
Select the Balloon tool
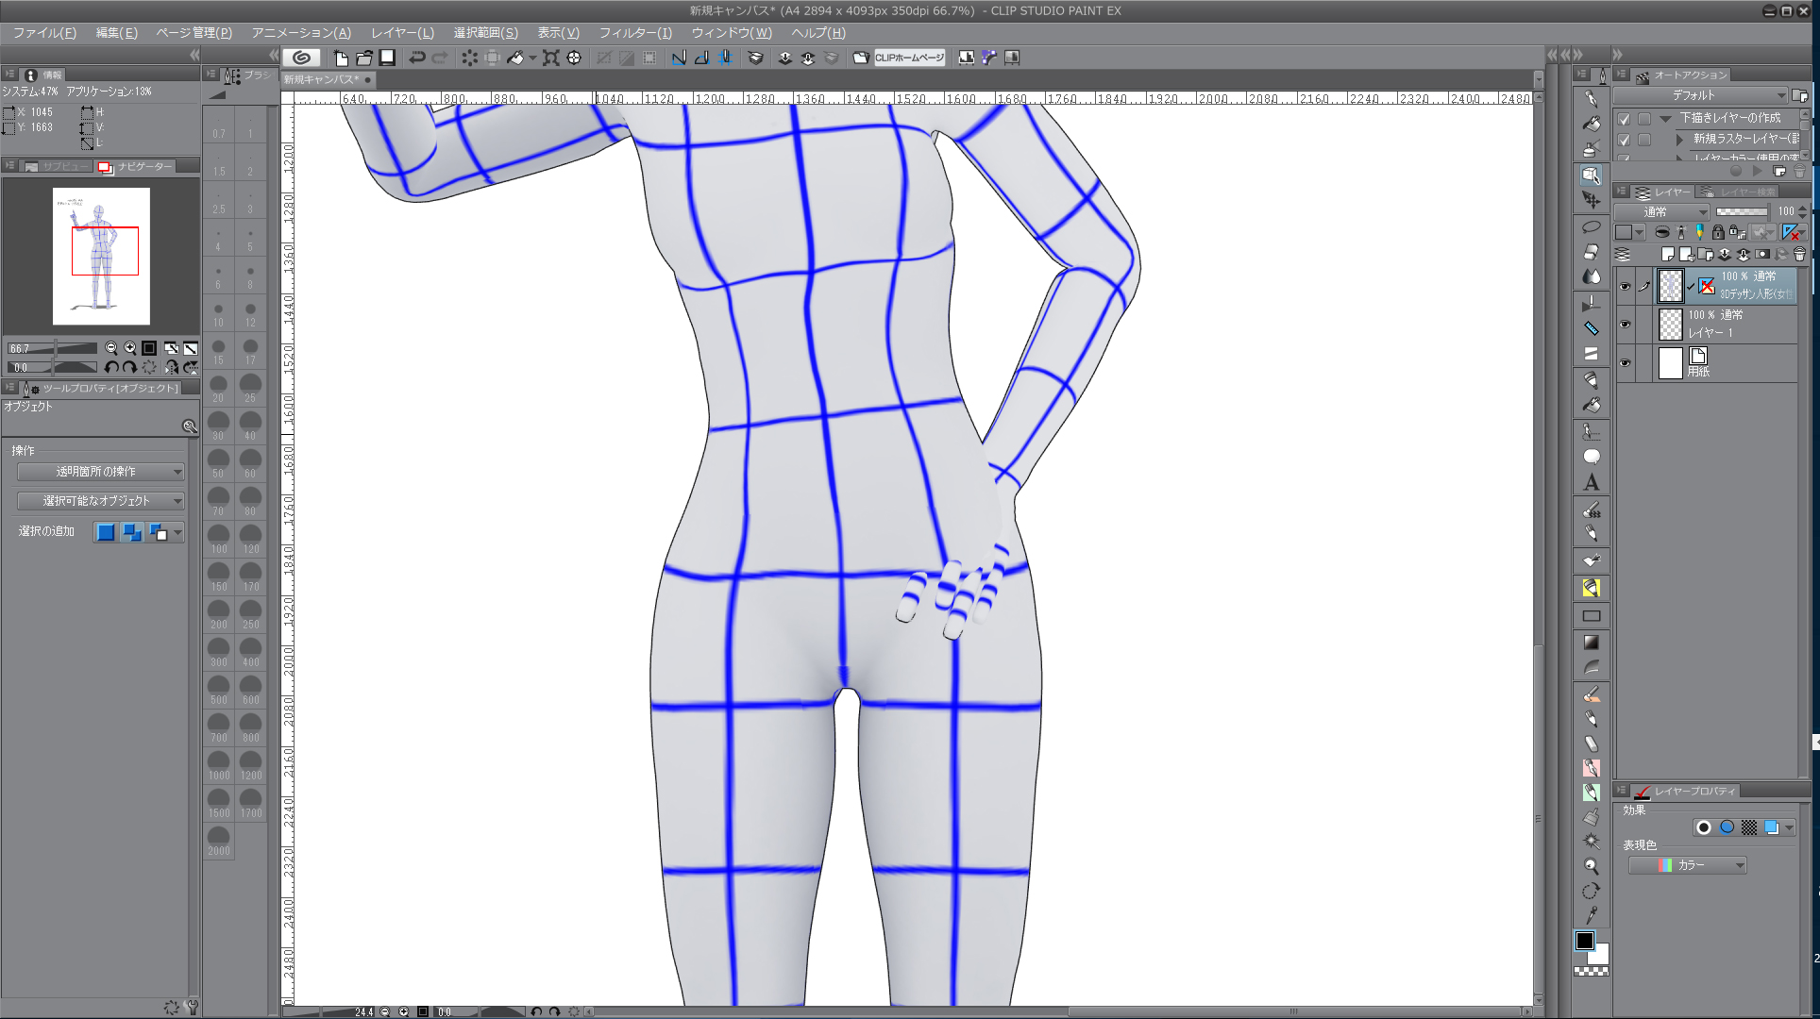click(1592, 458)
